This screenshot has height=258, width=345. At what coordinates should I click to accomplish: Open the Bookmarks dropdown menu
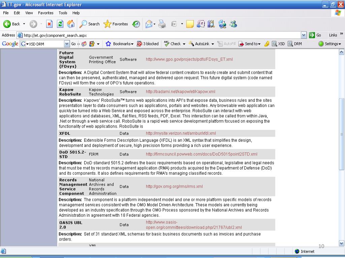pos(123,44)
